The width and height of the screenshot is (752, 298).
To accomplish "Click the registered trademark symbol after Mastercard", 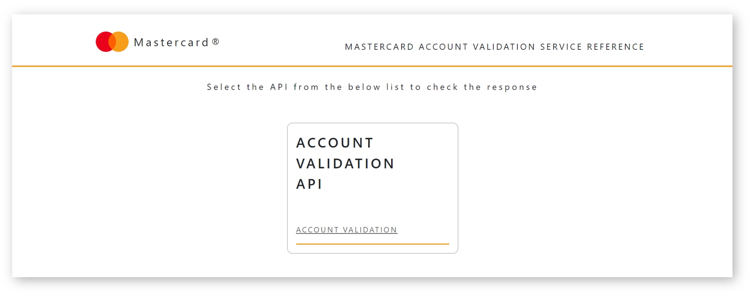I will (x=216, y=42).
